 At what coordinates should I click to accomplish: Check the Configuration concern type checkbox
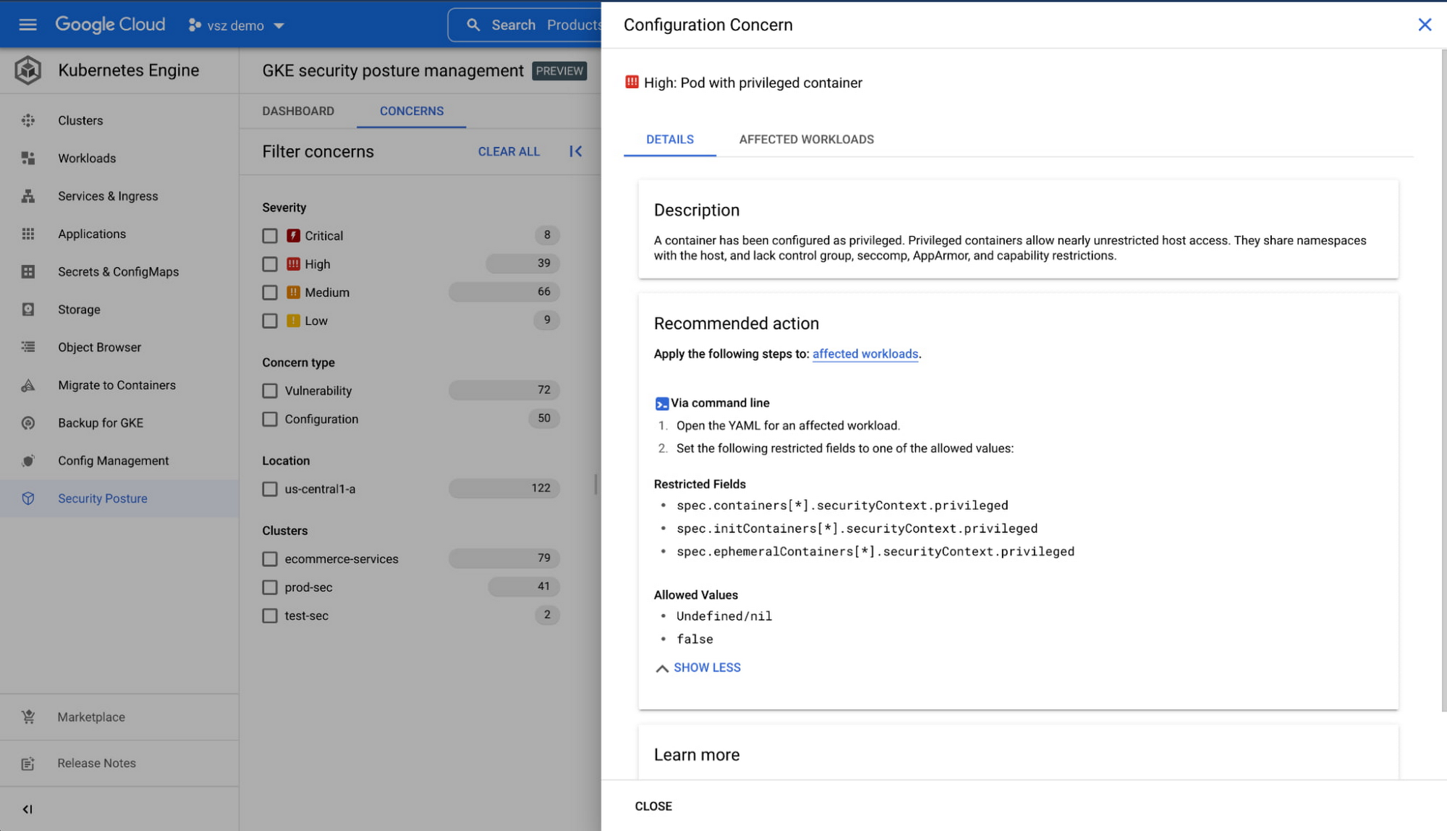point(270,419)
